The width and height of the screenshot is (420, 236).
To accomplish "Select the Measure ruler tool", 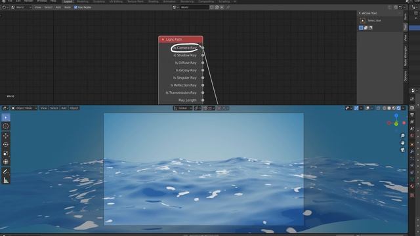I will point(6,180).
